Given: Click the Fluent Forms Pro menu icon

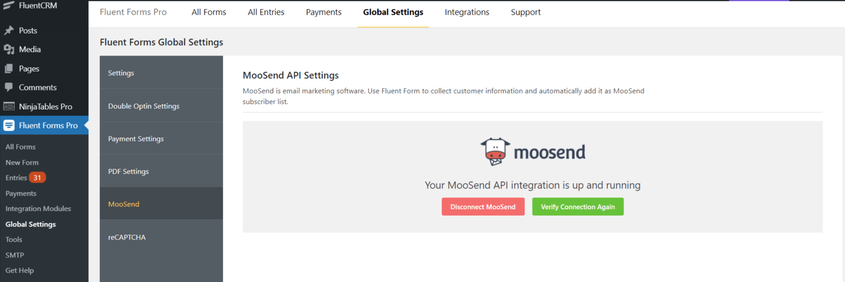Looking at the screenshot, I should coord(9,125).
